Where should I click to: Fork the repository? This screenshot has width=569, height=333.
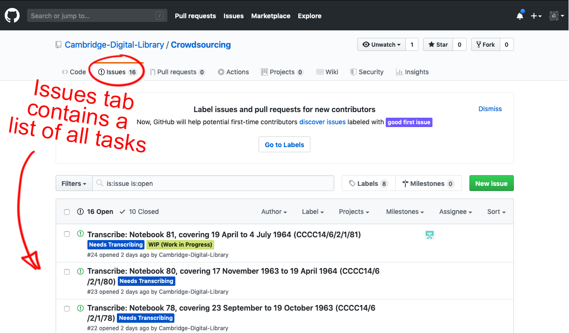(486, 45)
